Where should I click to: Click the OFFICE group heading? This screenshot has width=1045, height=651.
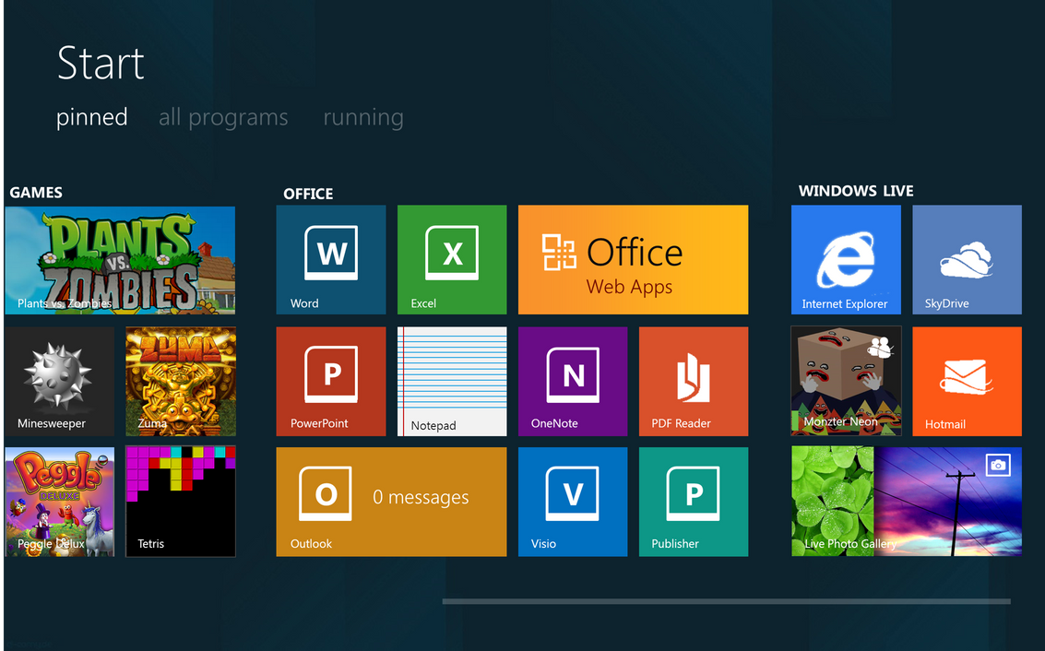pos(308,194)
